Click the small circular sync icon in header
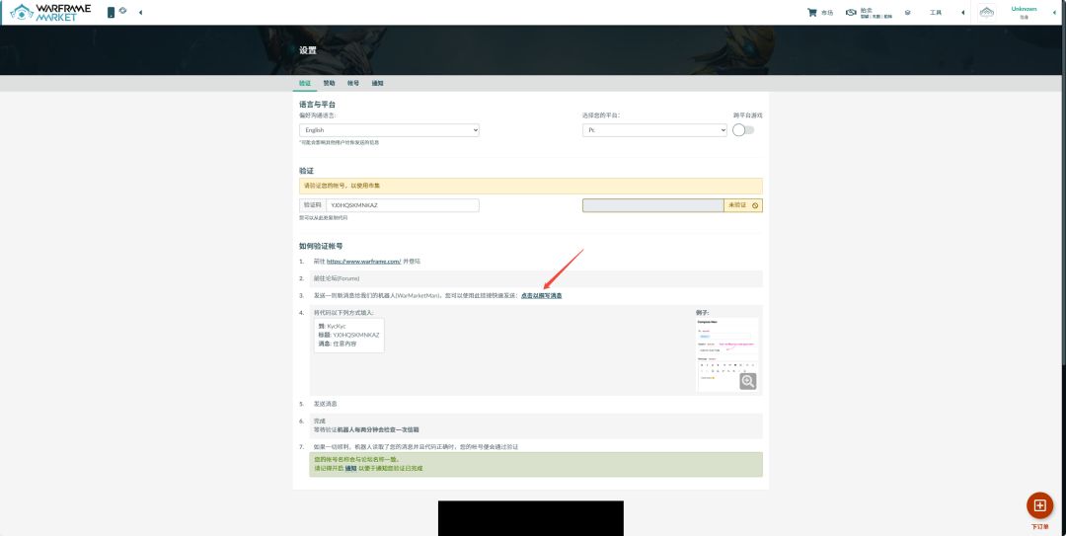The width and height of the screenshot is (1066, 536). point(123,11)
